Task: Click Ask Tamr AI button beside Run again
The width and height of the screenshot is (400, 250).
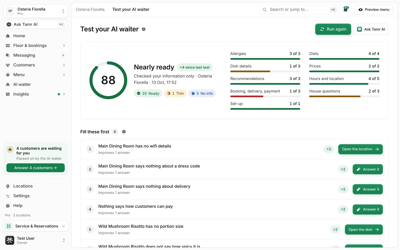Action: coord(371,29)
